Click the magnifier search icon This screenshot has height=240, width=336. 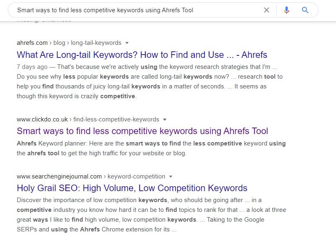305,10
